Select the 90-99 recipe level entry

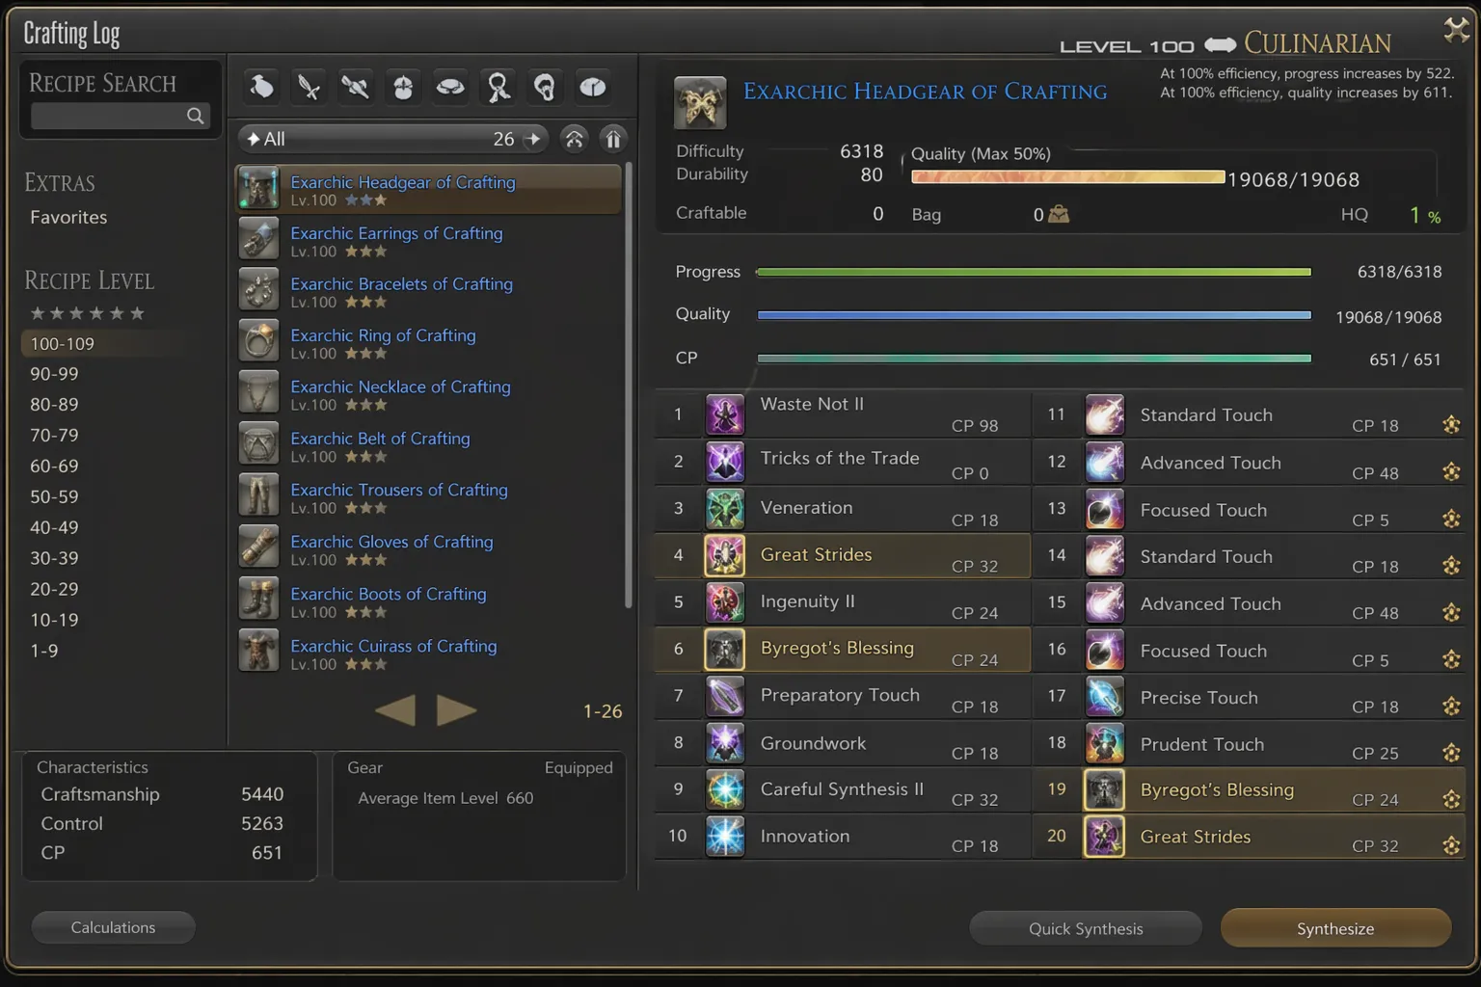point(54,374)
